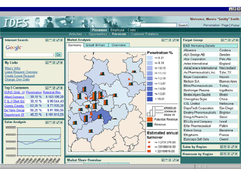
Task: Open Allied Domecq customer link
Action: (14, 97)
